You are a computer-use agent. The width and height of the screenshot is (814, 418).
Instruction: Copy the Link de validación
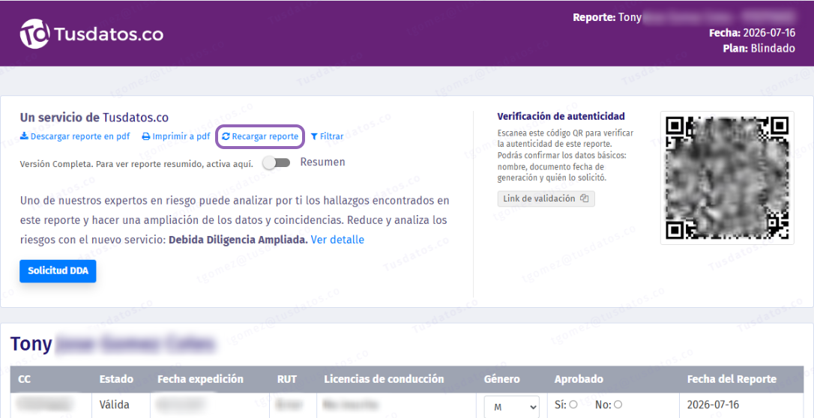(x=546, y=199)
